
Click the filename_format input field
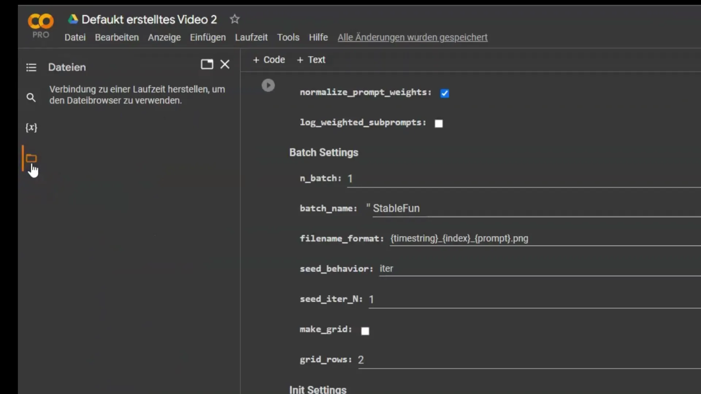545,239
